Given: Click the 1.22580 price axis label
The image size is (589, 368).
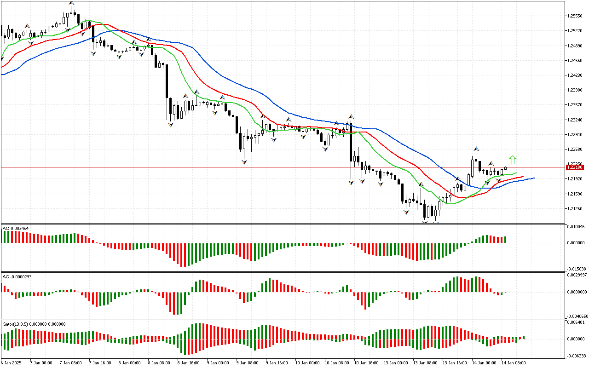Looking at the screenshot, I should coord(576,149).
